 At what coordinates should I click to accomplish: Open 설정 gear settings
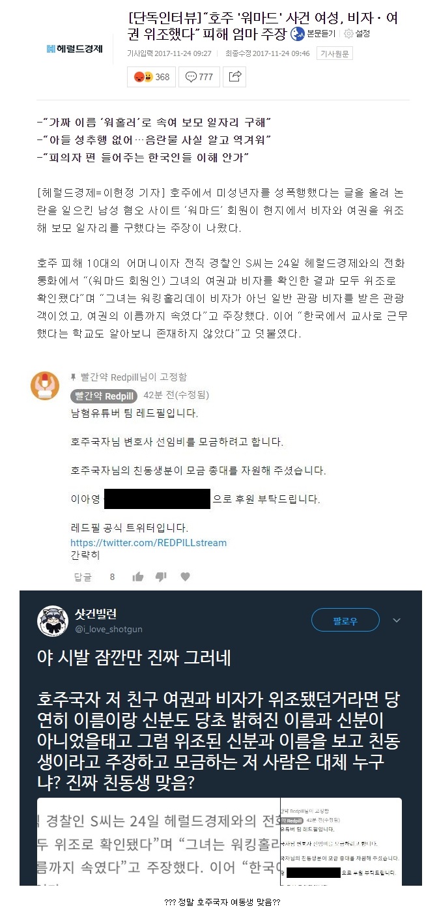[x=357, y=33]
